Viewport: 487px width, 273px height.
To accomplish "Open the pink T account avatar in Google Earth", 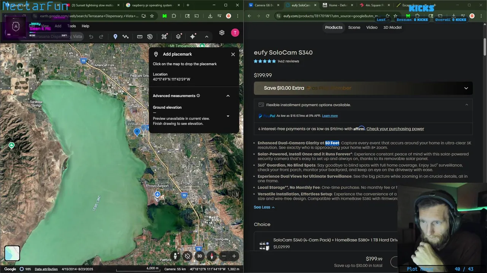I will coord(235,33).
